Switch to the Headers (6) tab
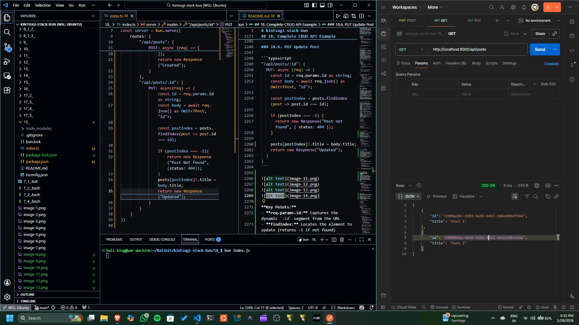The image size is (579, 325). (455, 63)
